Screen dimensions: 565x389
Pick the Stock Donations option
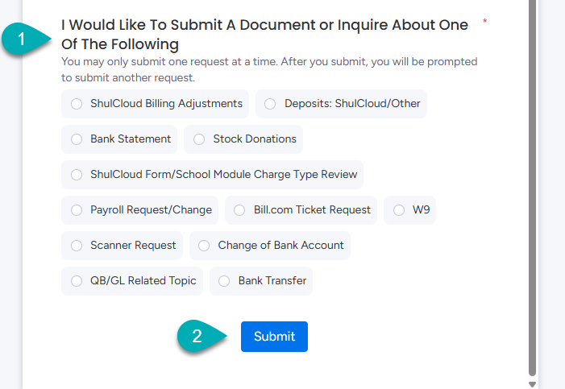pos(199,139)
